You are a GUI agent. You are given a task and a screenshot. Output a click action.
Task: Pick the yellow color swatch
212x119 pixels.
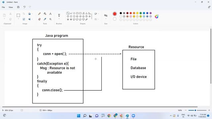(137, 13)
